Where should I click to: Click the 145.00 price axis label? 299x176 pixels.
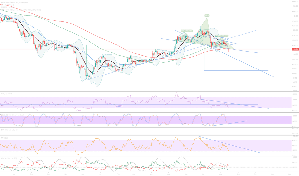pos(295,54)
